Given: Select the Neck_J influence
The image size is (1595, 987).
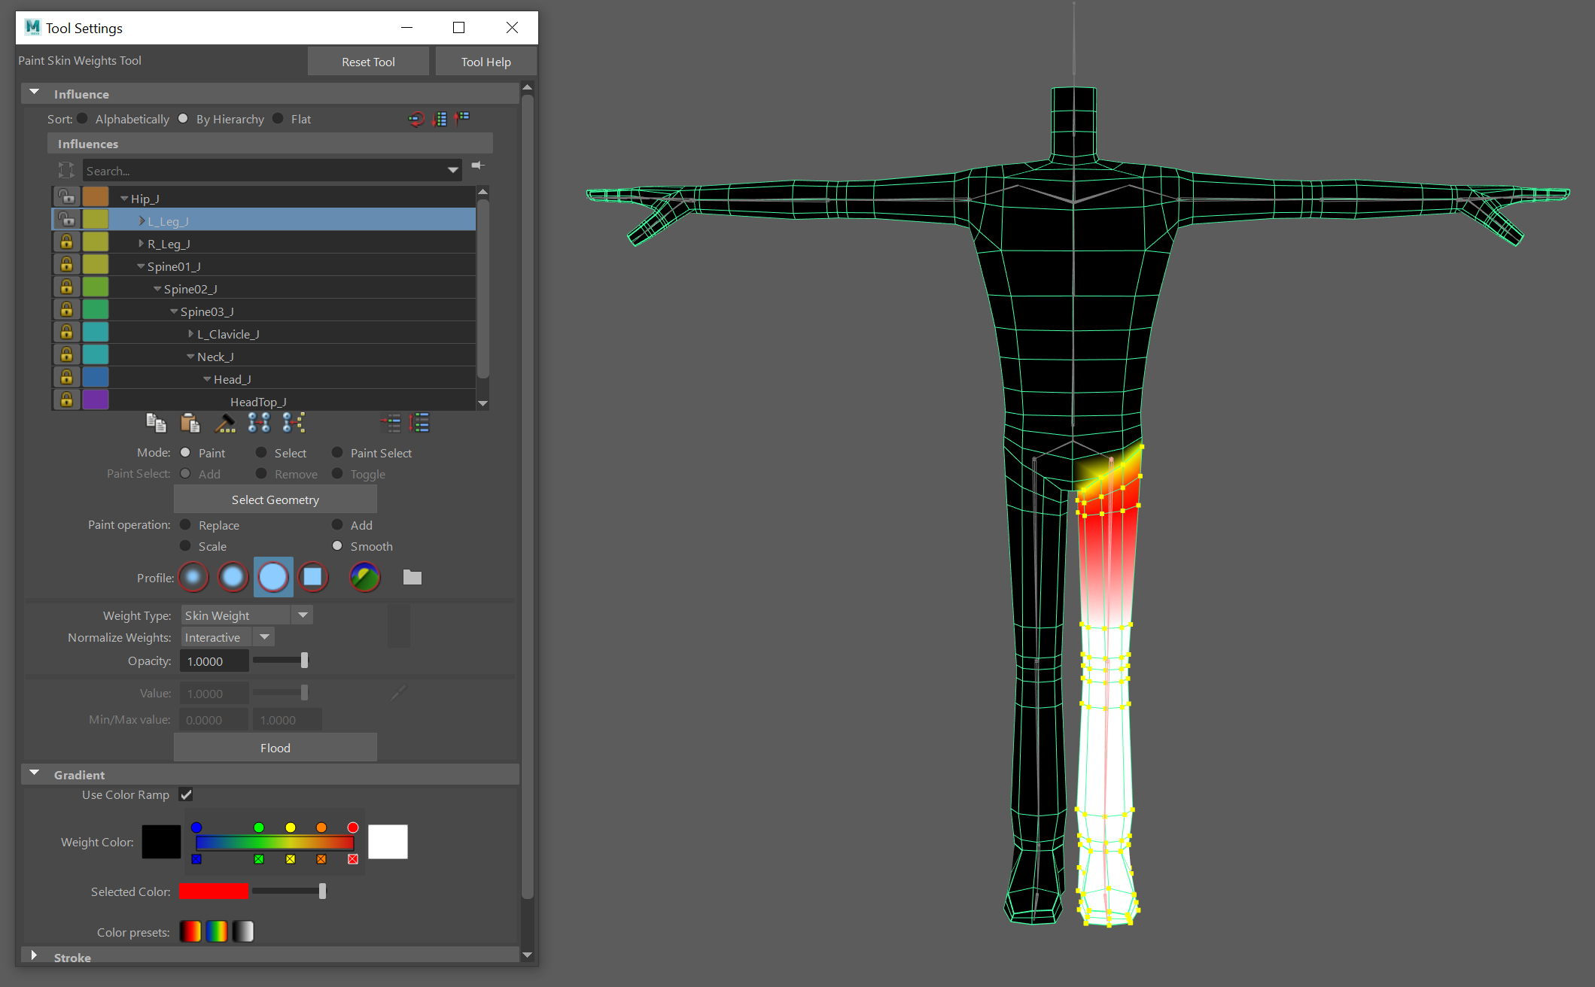Looking at the screenshot, I should click(x=215, y=357).
